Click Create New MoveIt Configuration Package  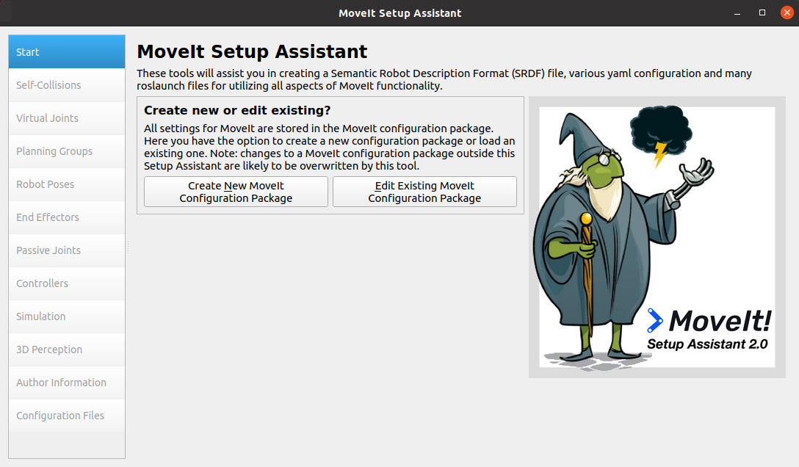(x=236, y=192)
